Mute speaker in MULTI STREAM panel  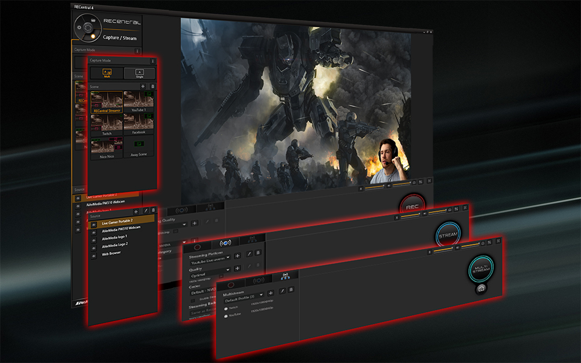click(458, 247)
